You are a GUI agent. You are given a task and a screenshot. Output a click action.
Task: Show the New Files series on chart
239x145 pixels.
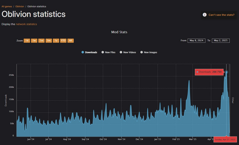pos(108,52)
